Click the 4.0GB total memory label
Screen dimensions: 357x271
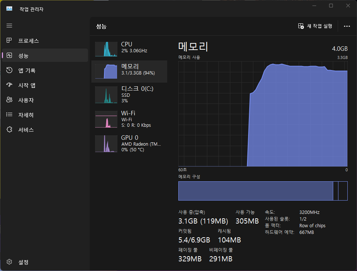tap(340, 49)
